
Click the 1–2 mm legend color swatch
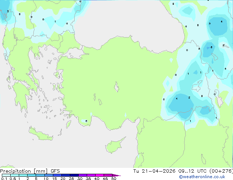23,175
